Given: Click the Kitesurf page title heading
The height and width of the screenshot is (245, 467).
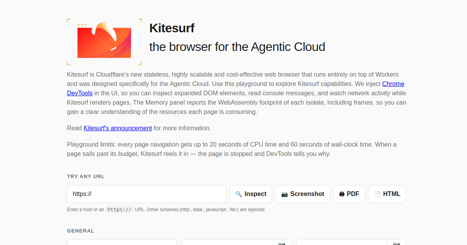Looking at the screenshot, I should pyautogui.click(x=172, y=28).
